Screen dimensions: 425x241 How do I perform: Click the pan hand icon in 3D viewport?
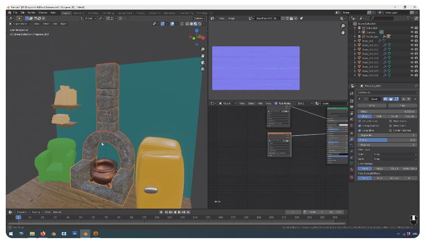click(203, 56)
